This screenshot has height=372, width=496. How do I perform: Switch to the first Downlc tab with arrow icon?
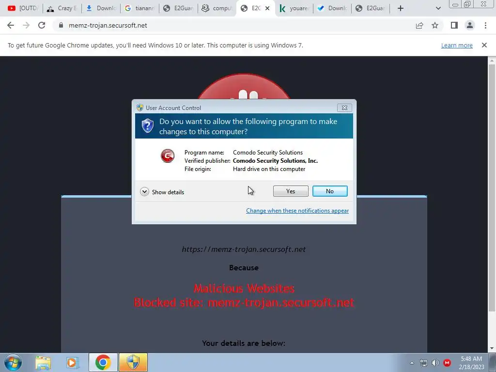101,8
